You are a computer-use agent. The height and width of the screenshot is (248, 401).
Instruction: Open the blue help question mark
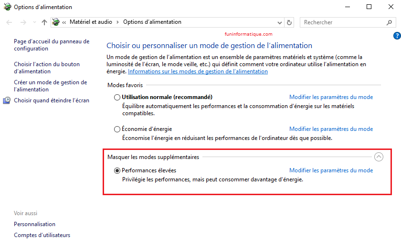(x=396, y=36)
